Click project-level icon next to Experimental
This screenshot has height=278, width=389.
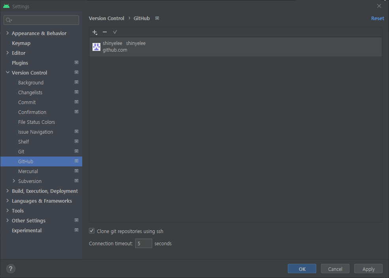pos(76,230)
